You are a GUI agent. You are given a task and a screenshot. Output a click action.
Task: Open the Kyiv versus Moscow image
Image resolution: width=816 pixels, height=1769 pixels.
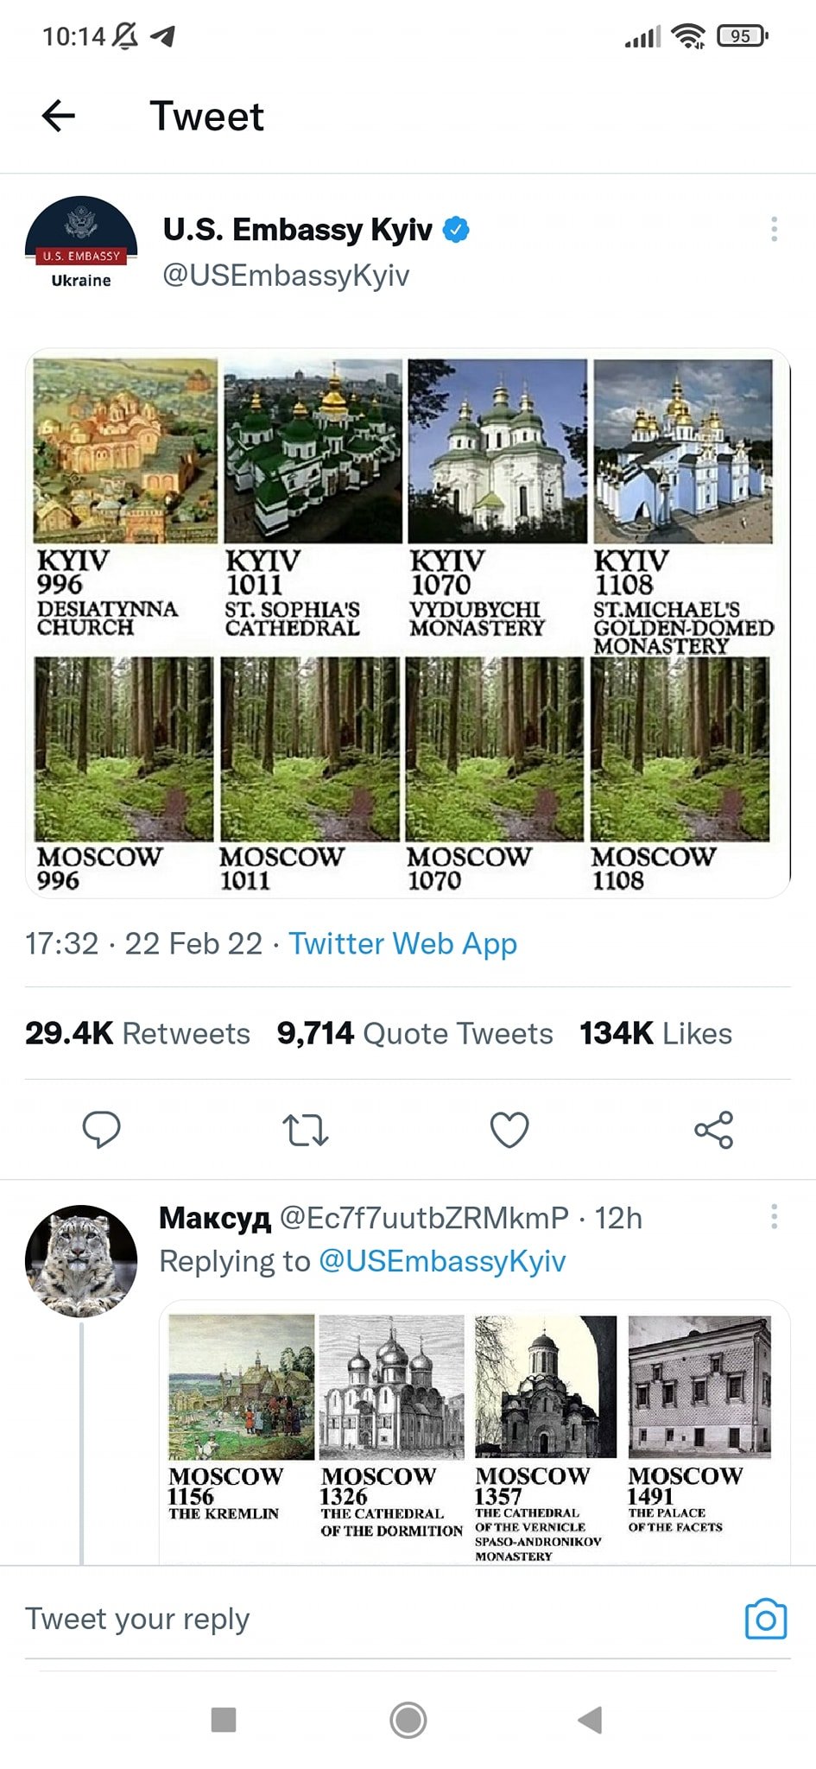[408, 623]
